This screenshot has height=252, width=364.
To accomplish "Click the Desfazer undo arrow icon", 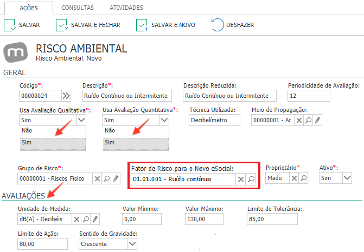I will click(x=218, y=25).
